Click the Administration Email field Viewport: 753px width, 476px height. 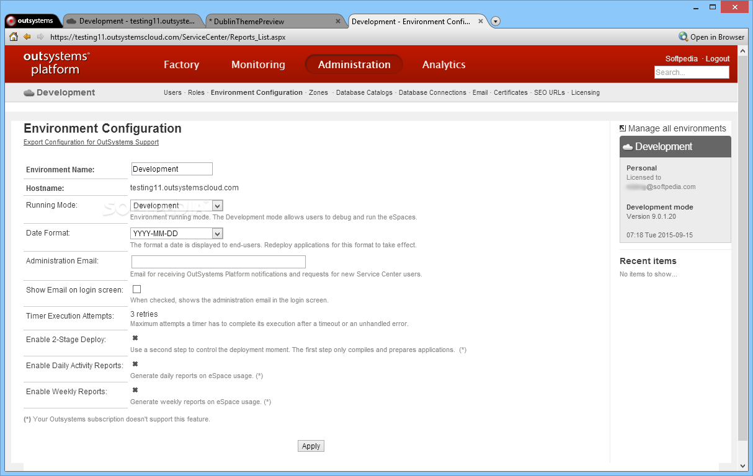tap(218, 262)
